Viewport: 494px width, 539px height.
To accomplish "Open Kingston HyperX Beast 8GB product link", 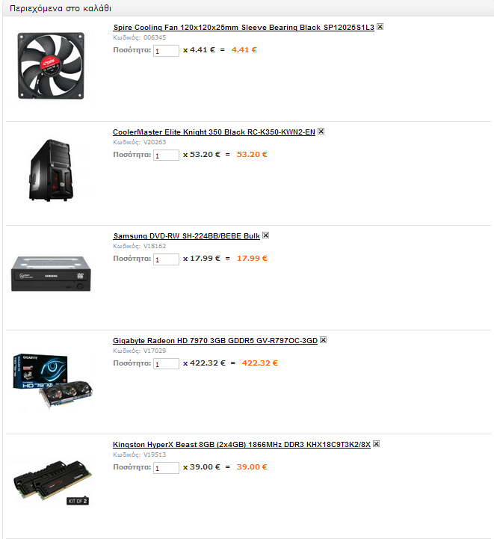I will 242,445.
